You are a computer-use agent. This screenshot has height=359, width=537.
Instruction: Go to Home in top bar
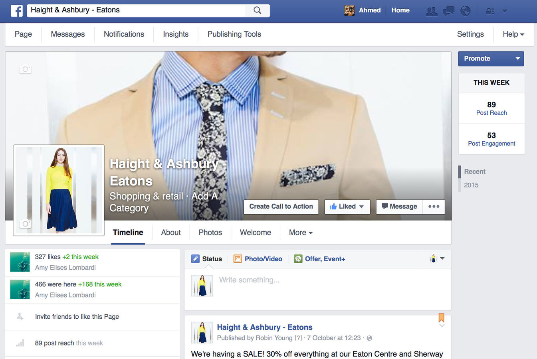(x=400, y=10)
